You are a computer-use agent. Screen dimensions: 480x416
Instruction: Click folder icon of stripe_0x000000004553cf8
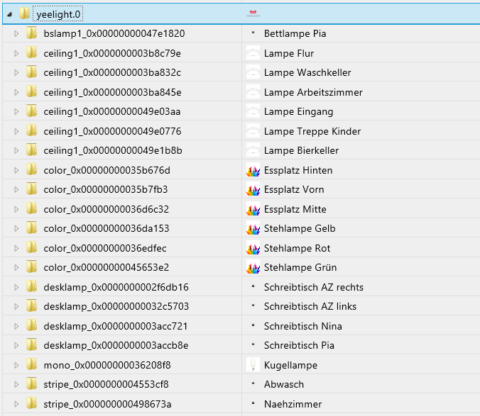pyautogui.click(x=31, y=383)
